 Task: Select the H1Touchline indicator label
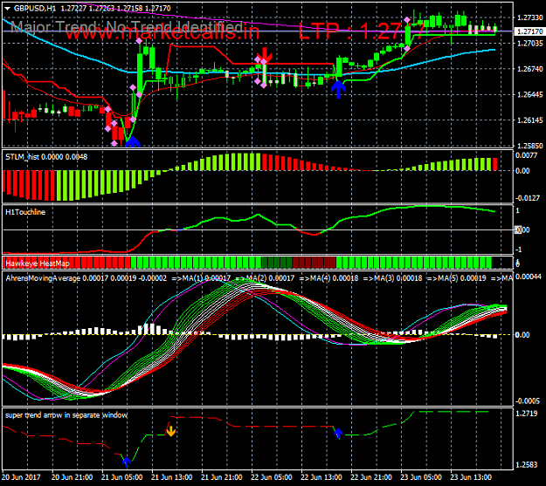tap(25, 212)
